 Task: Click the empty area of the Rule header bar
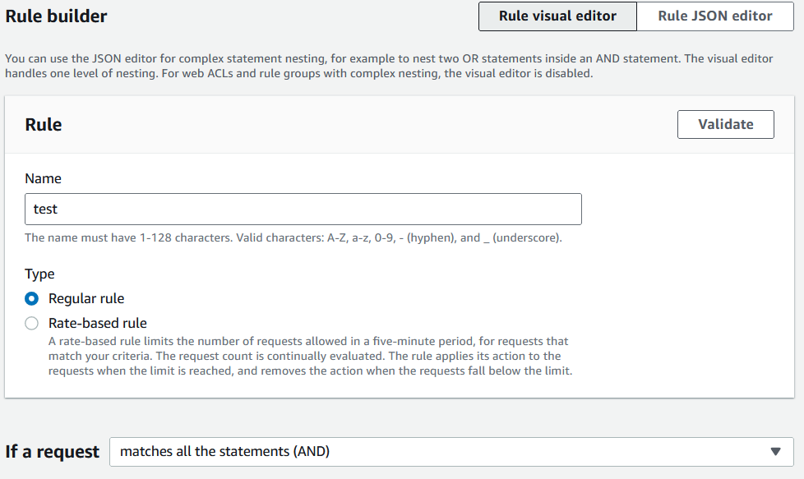click(x=370, y=124)
